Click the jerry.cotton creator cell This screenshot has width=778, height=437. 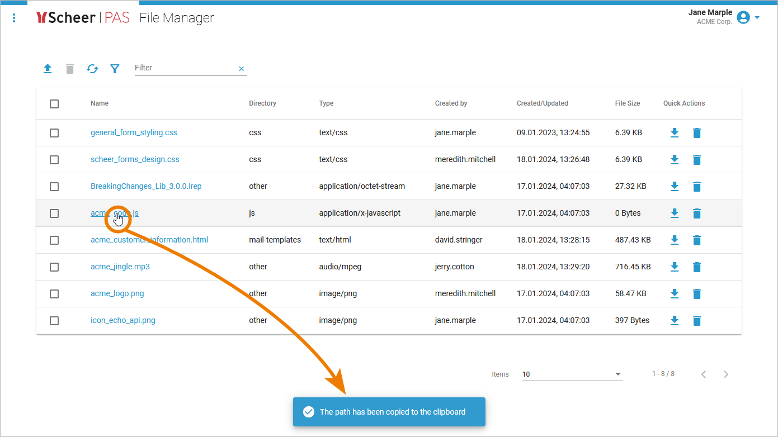click(x=455, y=267)
